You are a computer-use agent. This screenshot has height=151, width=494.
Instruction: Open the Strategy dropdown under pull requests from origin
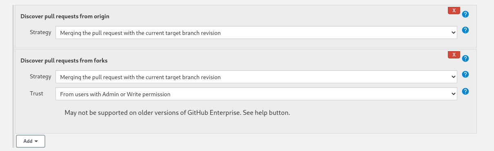point(256,32)
